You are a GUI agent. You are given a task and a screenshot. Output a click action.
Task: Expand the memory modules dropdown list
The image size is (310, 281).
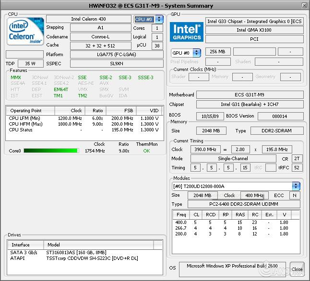click(x=296, y=186)
